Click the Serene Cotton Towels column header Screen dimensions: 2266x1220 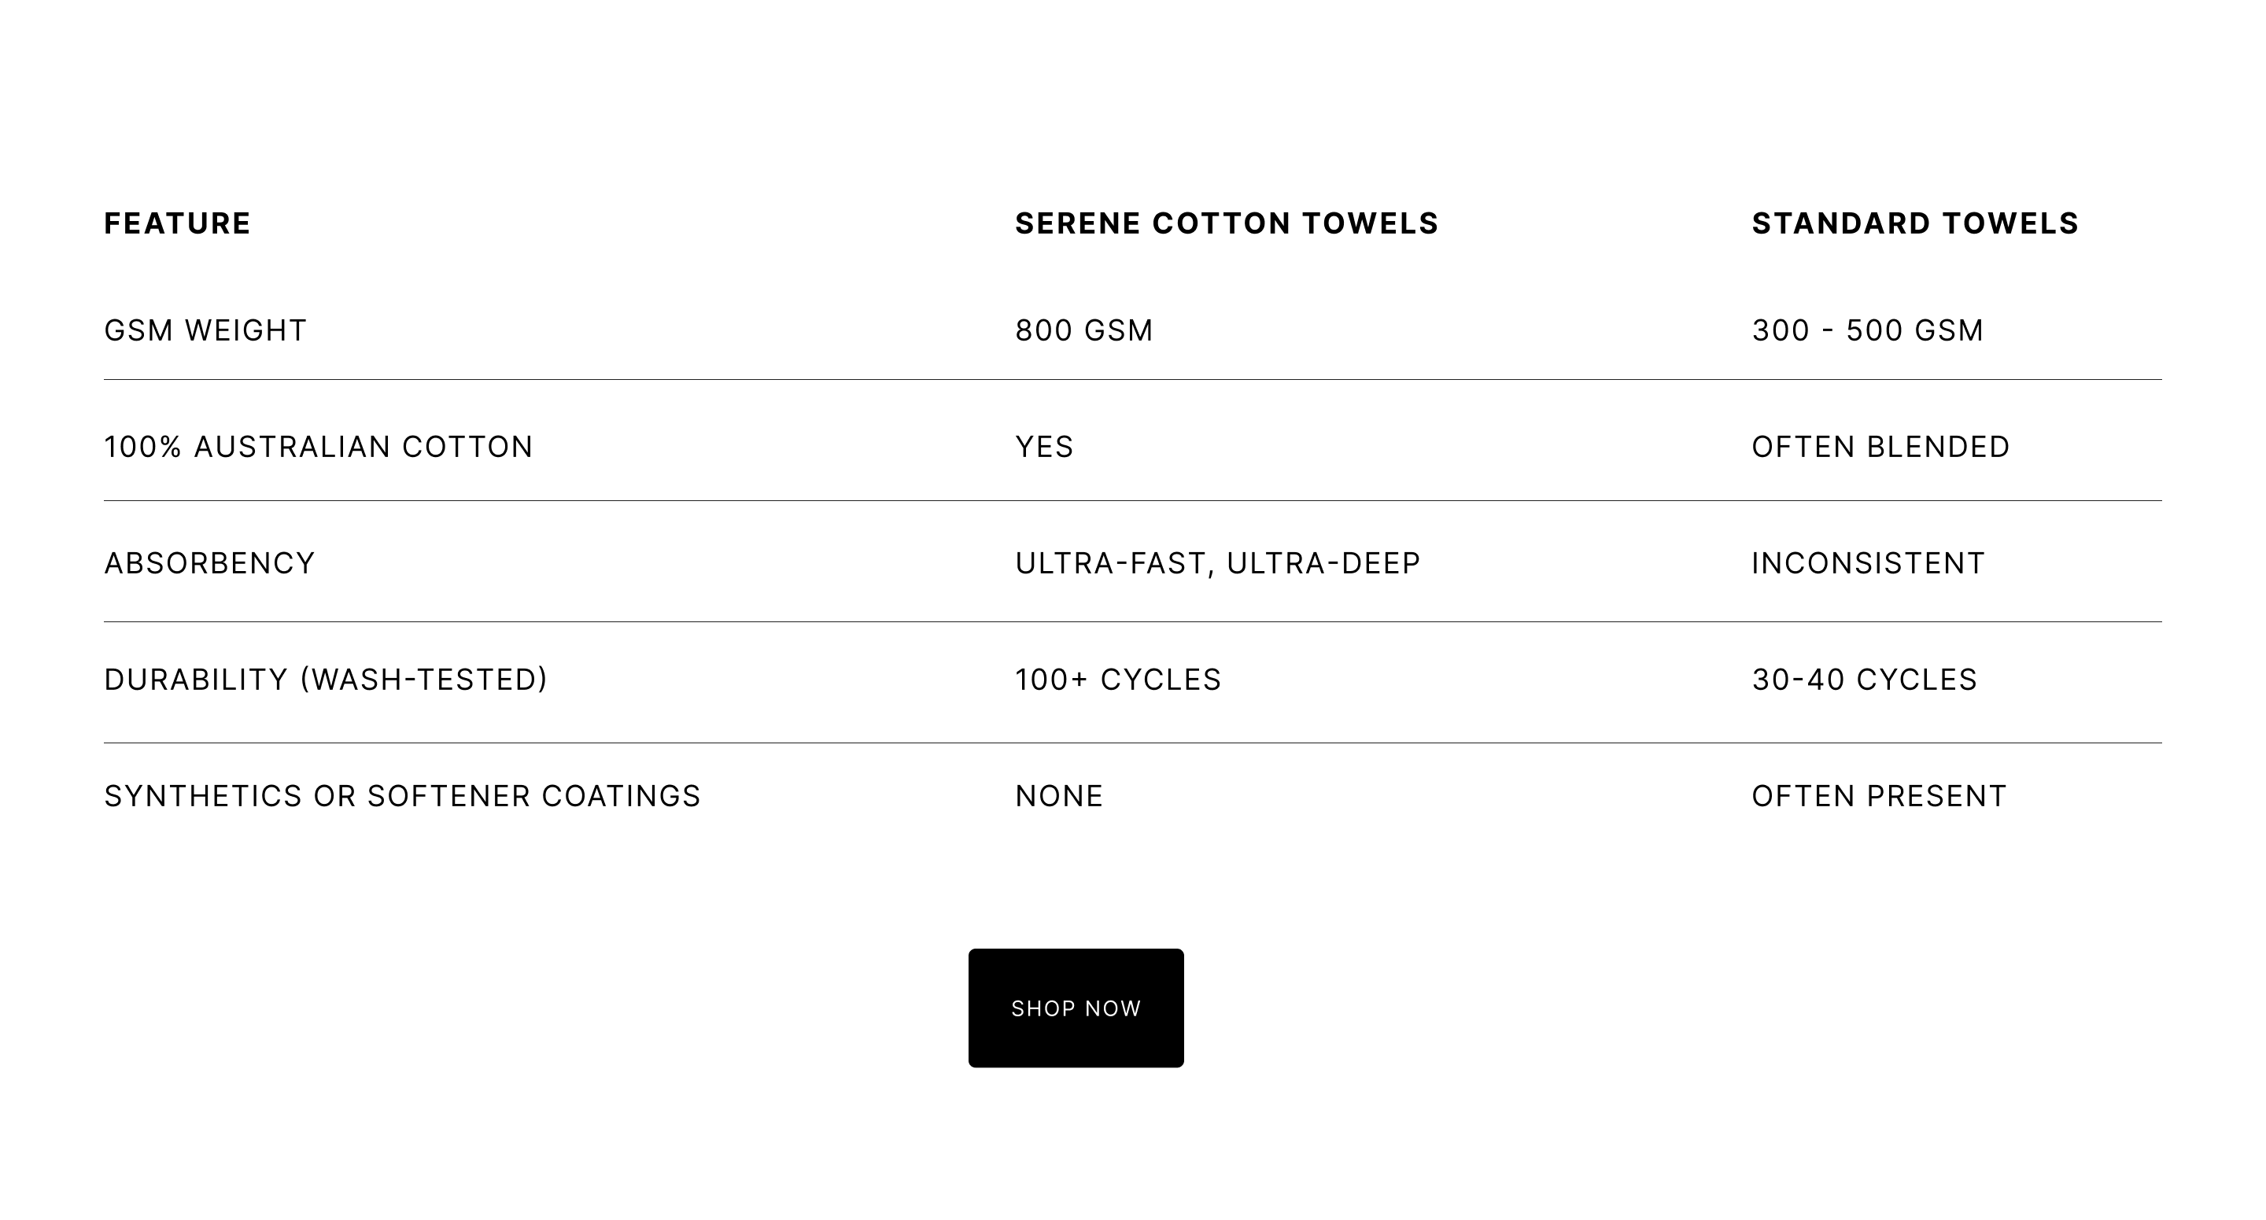1227,223
